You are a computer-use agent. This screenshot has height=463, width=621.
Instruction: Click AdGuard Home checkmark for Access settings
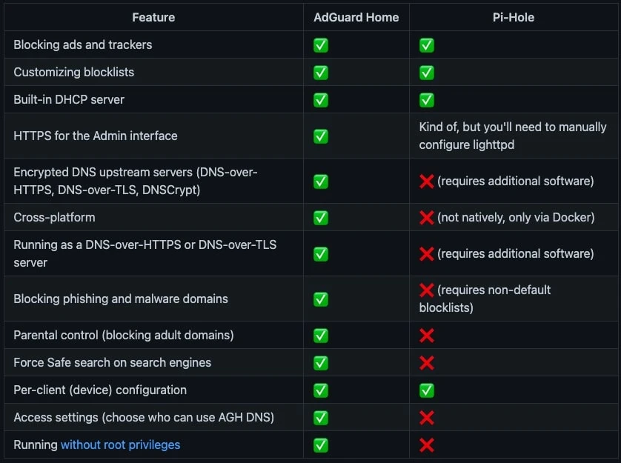tap(321, 418)
